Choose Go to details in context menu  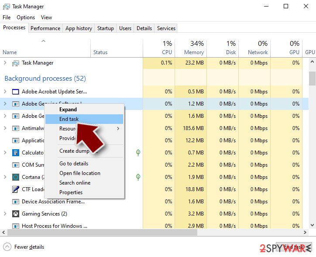click(x=84, y=164)
